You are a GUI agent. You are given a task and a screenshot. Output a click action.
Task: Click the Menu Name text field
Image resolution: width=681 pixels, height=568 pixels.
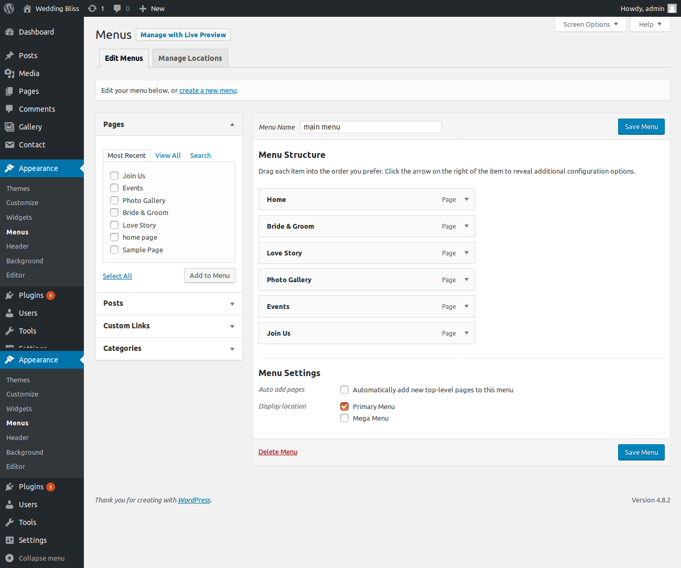coord(371,127)
